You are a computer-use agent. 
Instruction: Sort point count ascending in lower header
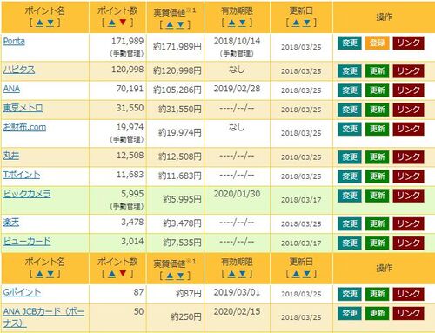pyautogui.click(x=112, y=273)
